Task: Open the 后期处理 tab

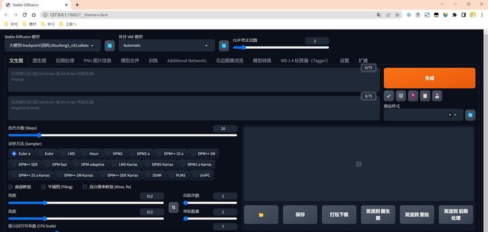Action: coord(65,60)
